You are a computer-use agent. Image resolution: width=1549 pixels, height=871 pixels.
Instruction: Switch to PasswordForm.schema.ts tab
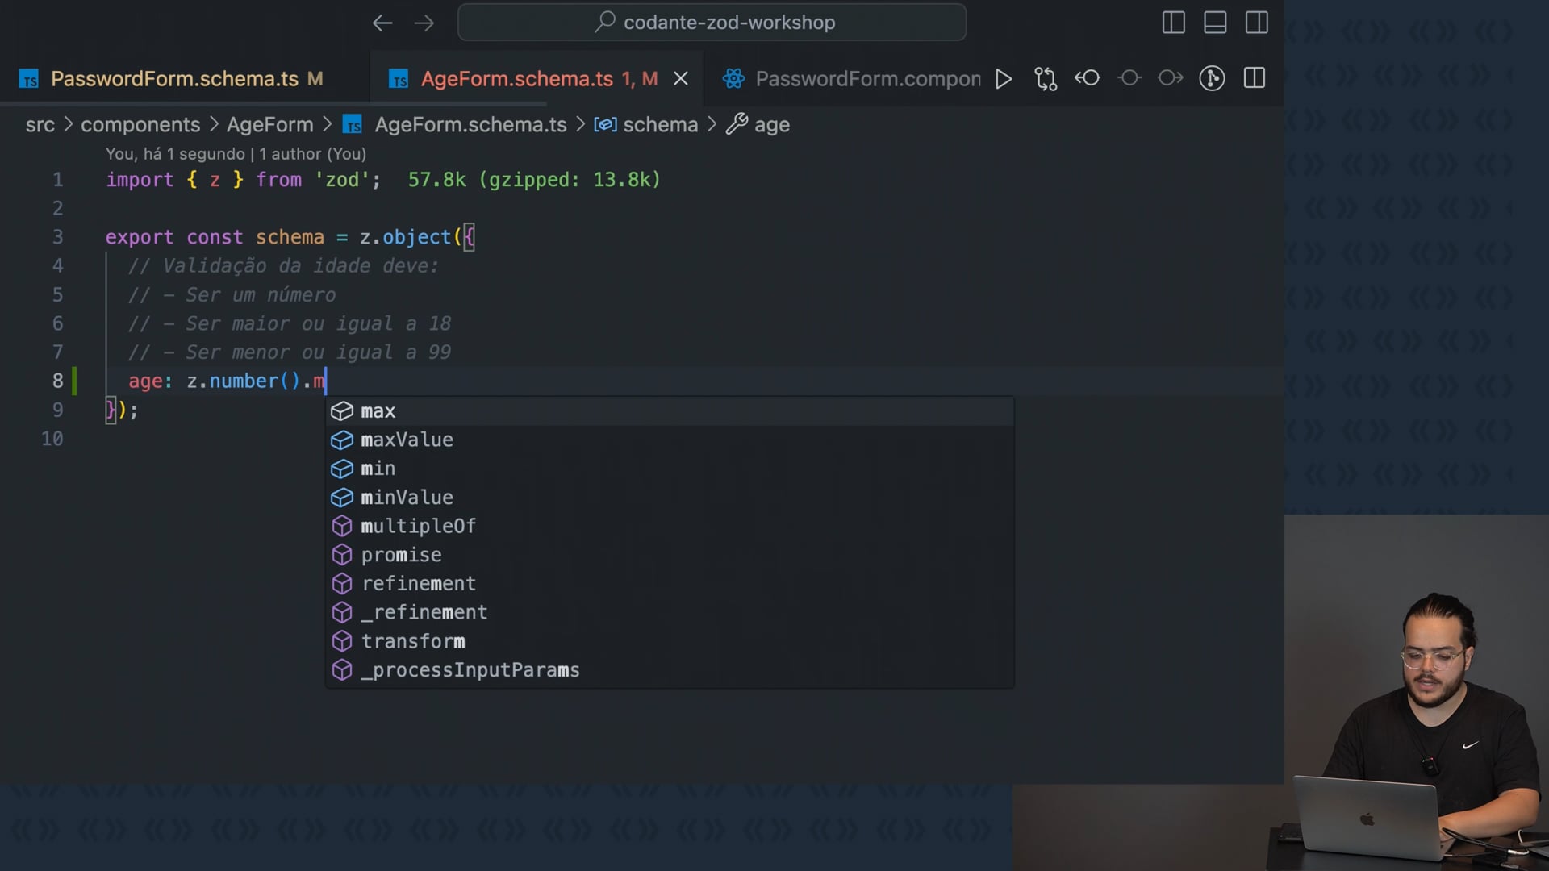point(174,78)
